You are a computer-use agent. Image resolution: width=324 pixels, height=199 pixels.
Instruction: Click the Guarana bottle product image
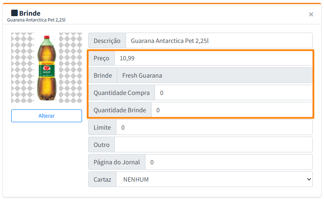point(46,68)
